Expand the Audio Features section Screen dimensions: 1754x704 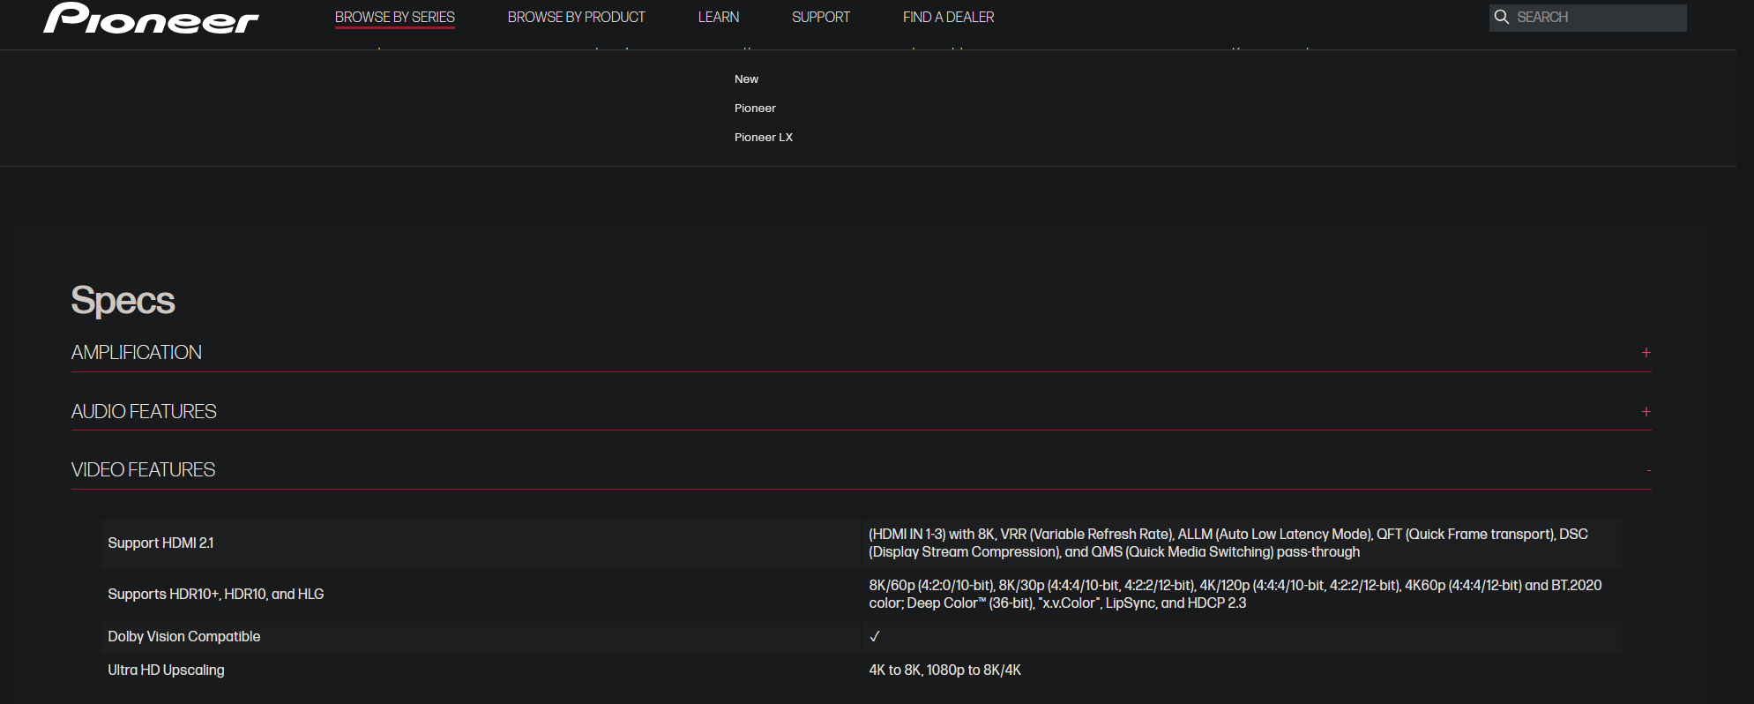pos(861,411)
